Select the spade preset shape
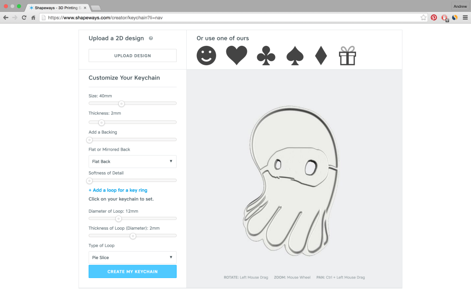 295,56
